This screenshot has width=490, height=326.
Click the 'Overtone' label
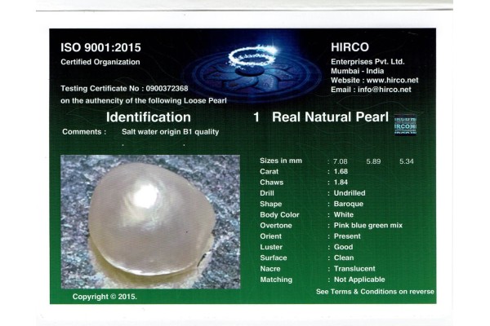(276, 226)
